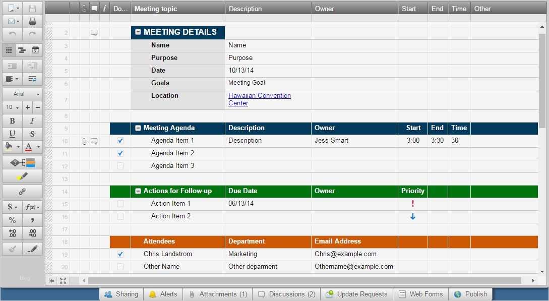This screenshot has height=301, width=549.
Task: Check the Other Name checkbox
Action: click(120, 267)
